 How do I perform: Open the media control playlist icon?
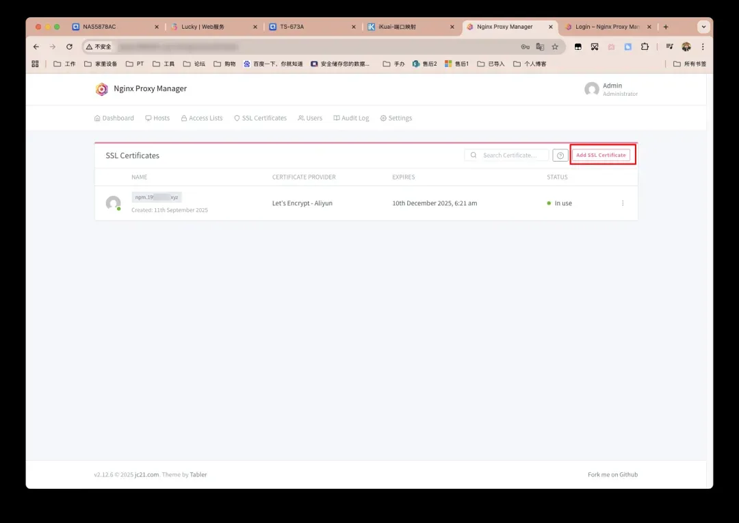click(x=669, y=47)
